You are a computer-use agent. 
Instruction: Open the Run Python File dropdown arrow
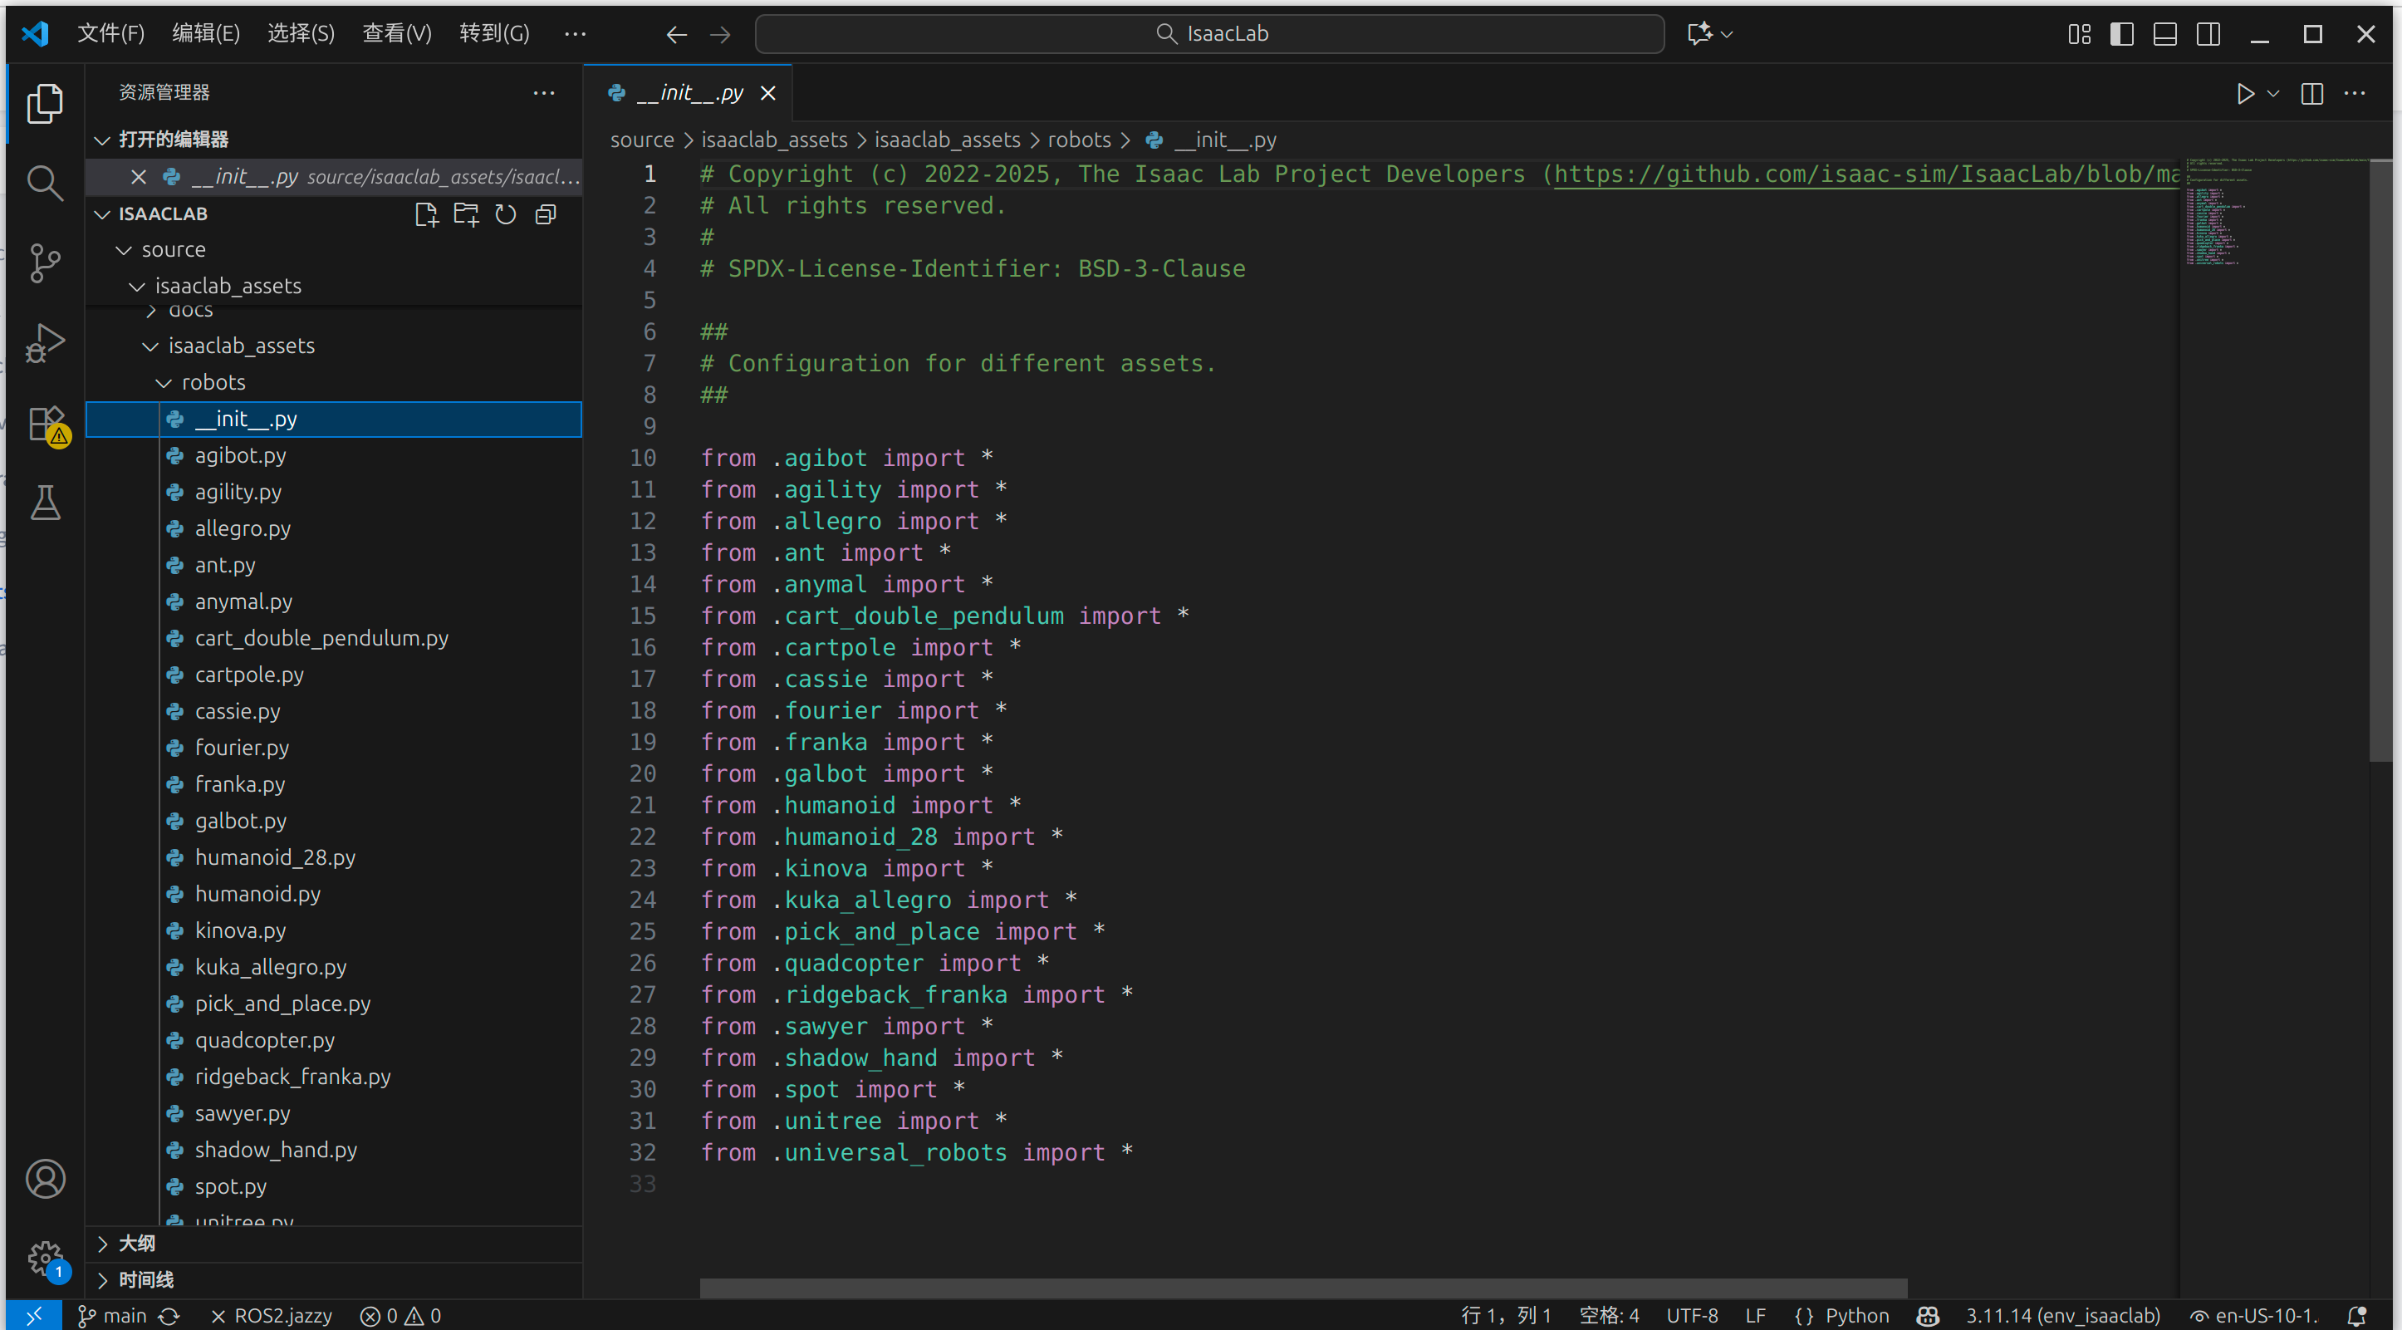[2272, 93]
